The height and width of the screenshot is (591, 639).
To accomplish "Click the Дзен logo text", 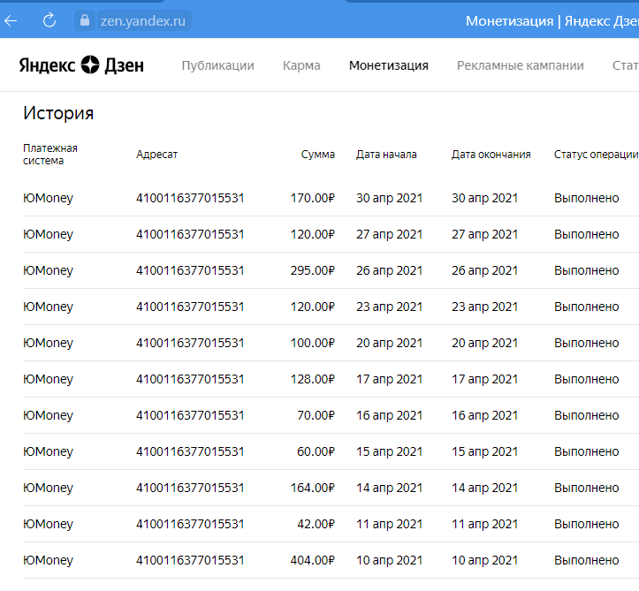I will tap(125, 65).
